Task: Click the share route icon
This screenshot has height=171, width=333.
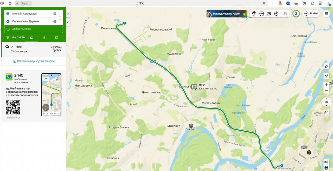Action: [x=326, y=162]
